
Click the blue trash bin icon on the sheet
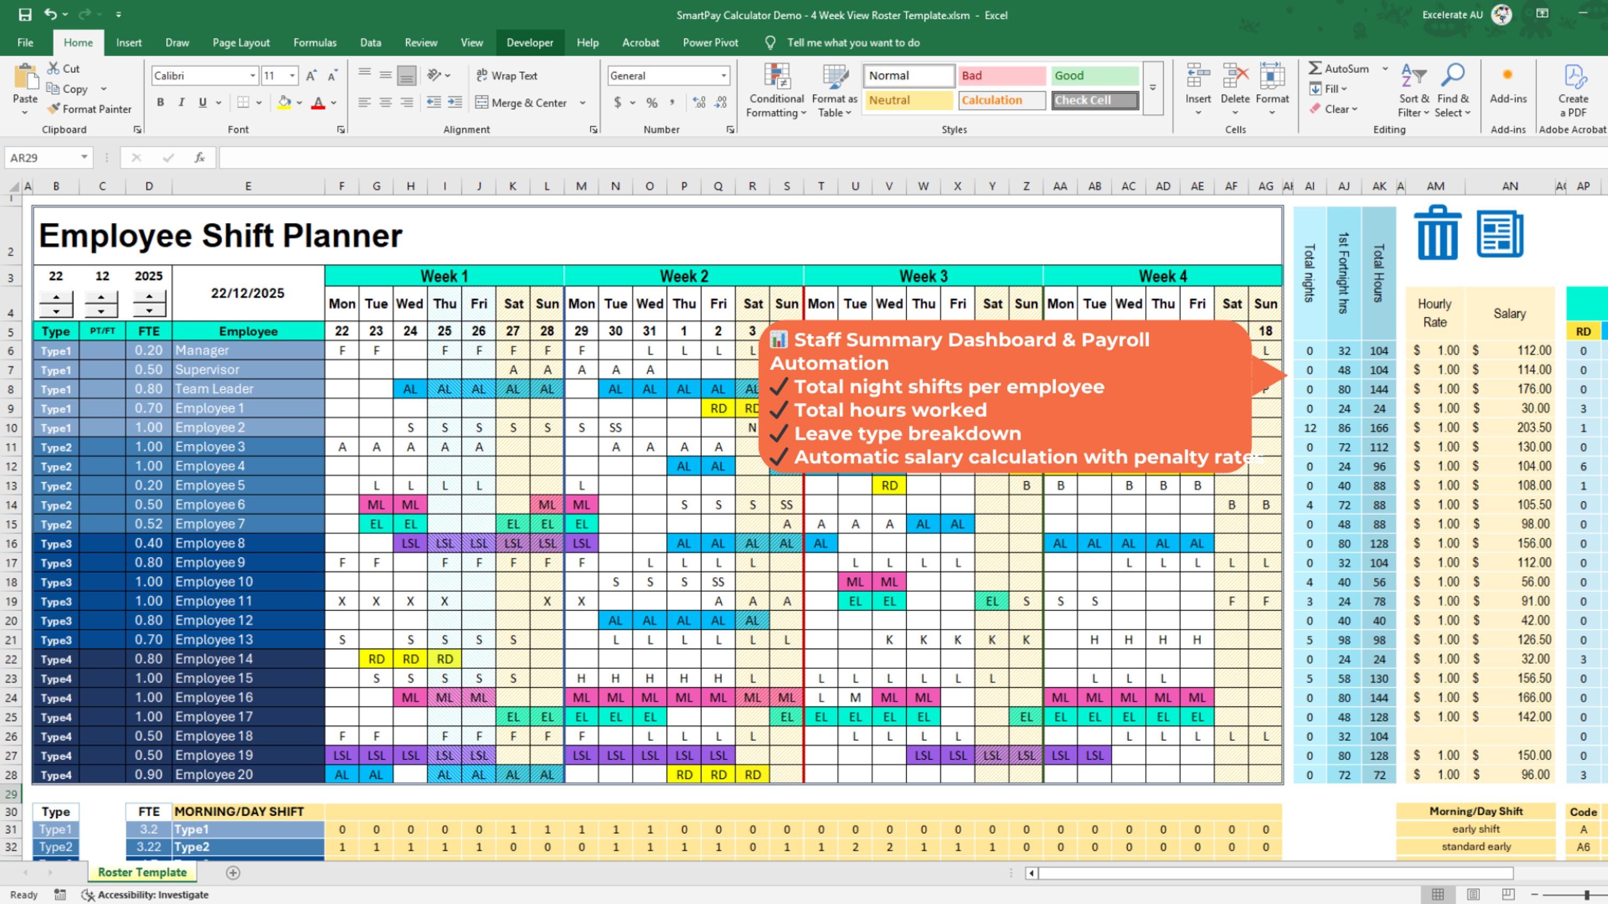[x=1438, y=232]
